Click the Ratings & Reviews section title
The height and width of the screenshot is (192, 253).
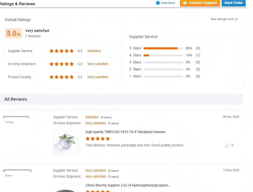(x=17, y=4)
